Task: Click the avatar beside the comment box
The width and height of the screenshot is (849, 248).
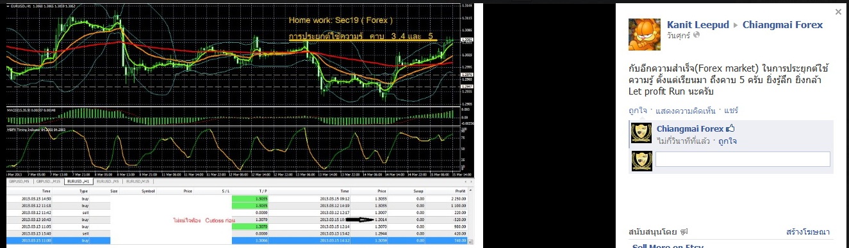Action: pos(642,160)
